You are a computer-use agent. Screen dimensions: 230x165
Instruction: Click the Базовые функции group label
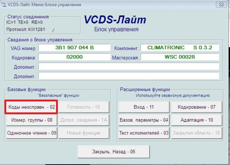click(x=26, y=89)
